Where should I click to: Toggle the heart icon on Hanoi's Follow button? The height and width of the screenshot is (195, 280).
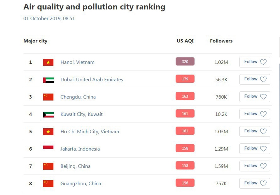pos(263,62)
